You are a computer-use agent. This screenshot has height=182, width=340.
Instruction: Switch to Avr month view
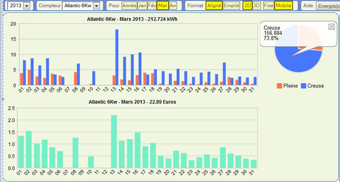[173, 6]
